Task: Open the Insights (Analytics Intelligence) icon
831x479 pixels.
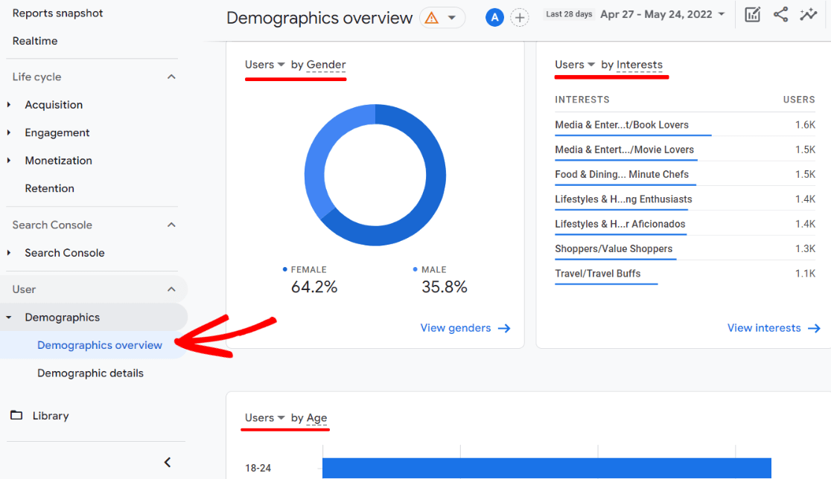Action: coord(809,13)
